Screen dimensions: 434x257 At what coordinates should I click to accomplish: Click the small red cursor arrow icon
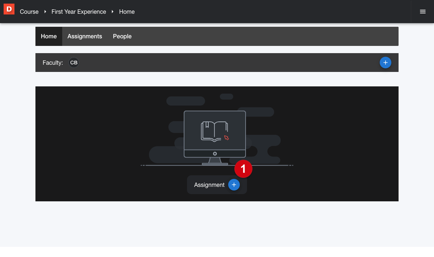click(x=226, y=137)
